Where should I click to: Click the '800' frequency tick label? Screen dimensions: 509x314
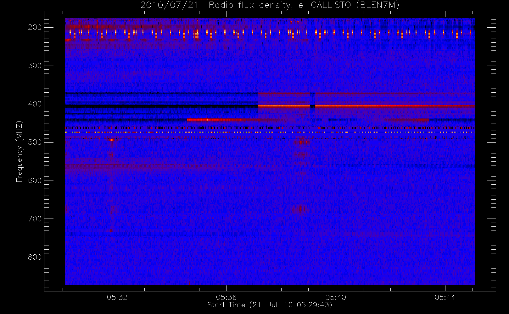[x=35, y=257]
